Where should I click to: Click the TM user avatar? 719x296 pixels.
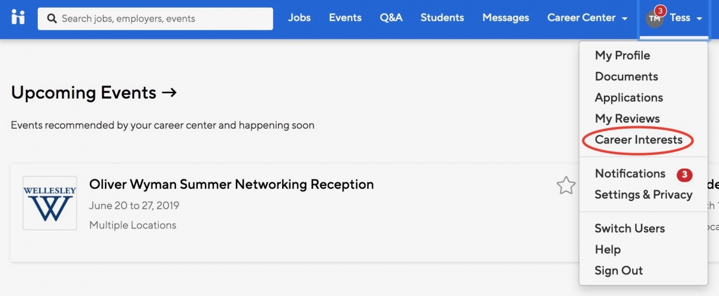(655, 19)
